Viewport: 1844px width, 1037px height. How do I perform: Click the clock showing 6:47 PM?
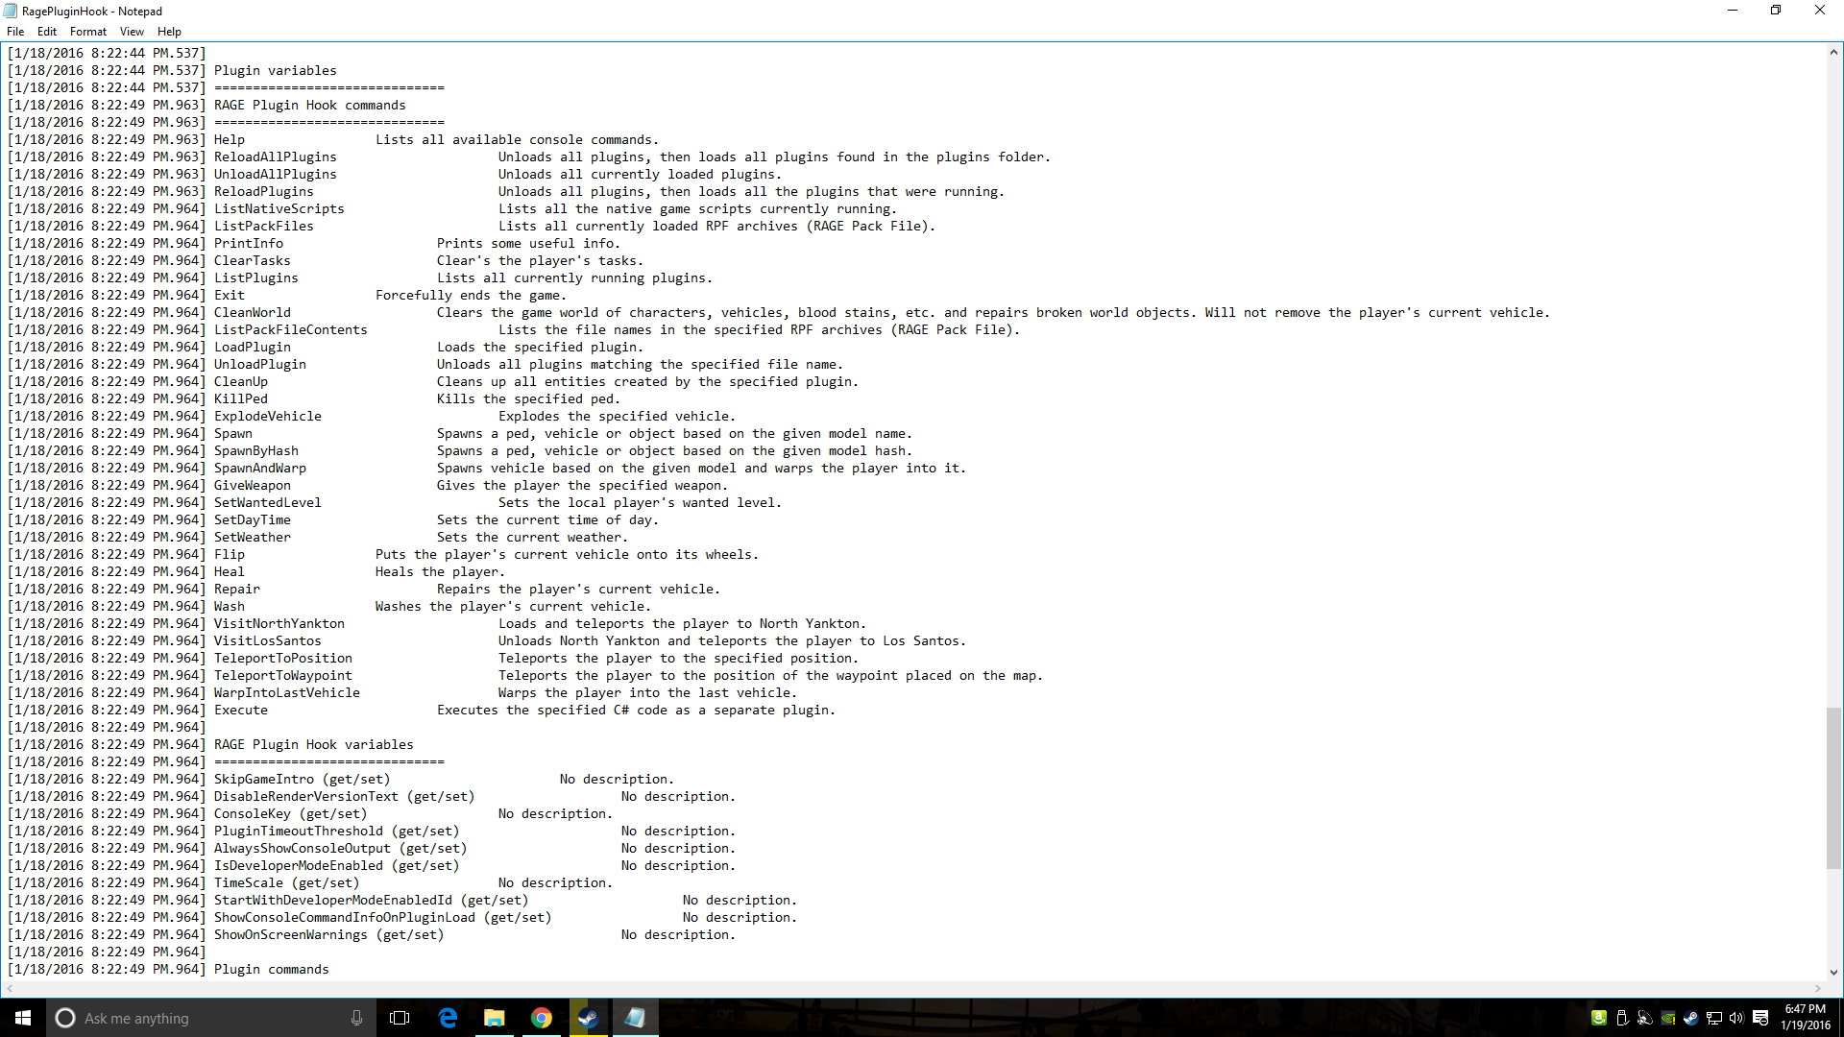pyautogui.click(x=1805, y=1018)
